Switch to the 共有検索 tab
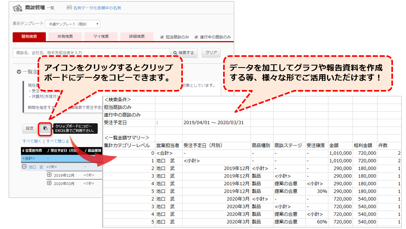Image resolution: width=406 pixels, height=229 pixels. (x=64, y=36)
